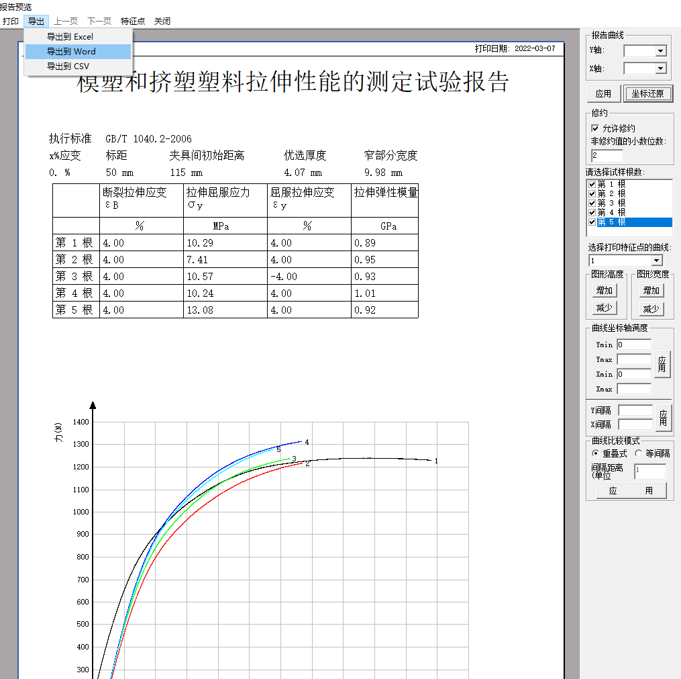
Task: Click the 非修约值的小数位数 input field
Action: pos(607,156)
